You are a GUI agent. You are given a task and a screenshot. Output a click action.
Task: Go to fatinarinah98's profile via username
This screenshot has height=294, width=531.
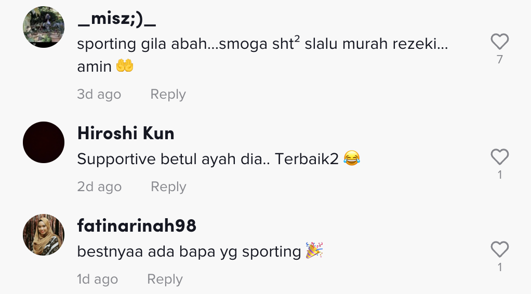pos(137,225)
